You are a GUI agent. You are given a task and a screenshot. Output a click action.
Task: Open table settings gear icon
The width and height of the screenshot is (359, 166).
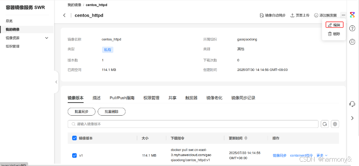[x=335, y=124]
